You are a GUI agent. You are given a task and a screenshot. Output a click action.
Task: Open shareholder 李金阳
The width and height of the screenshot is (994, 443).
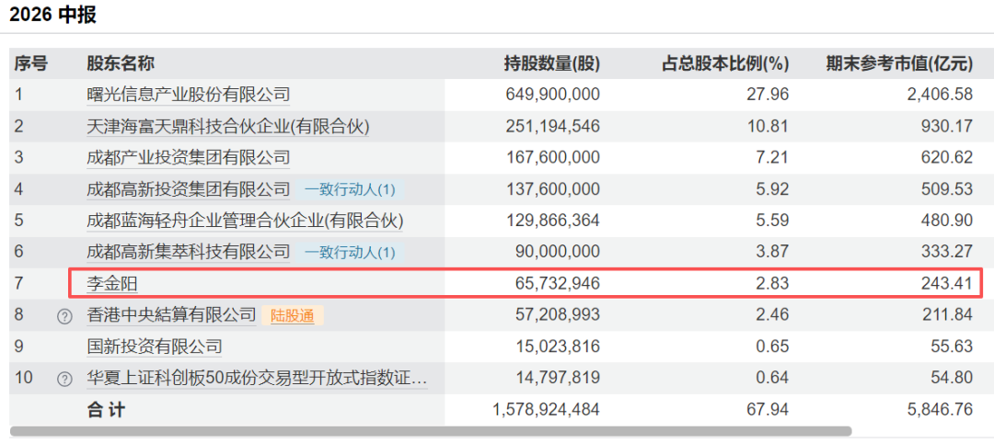pos(112,284)
